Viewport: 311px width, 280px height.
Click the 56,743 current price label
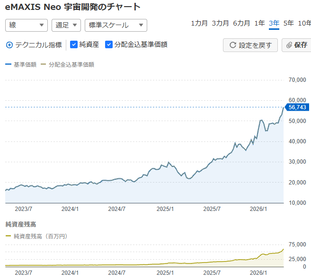coord(297,107)
